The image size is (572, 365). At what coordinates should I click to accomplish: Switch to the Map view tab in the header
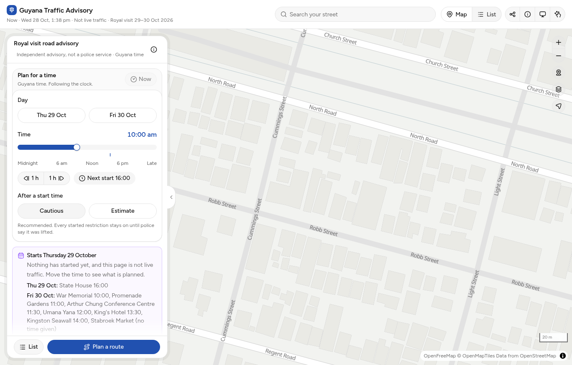point(457,14)
